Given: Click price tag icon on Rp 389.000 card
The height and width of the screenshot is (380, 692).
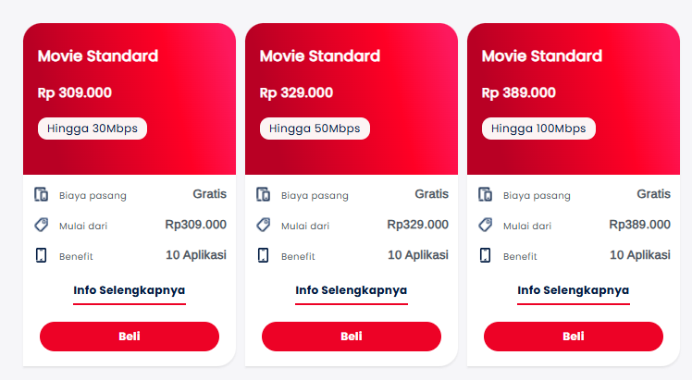Looking at the screenshot, I should (x=485, y=225).
